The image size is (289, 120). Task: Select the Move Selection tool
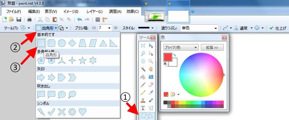151,53
